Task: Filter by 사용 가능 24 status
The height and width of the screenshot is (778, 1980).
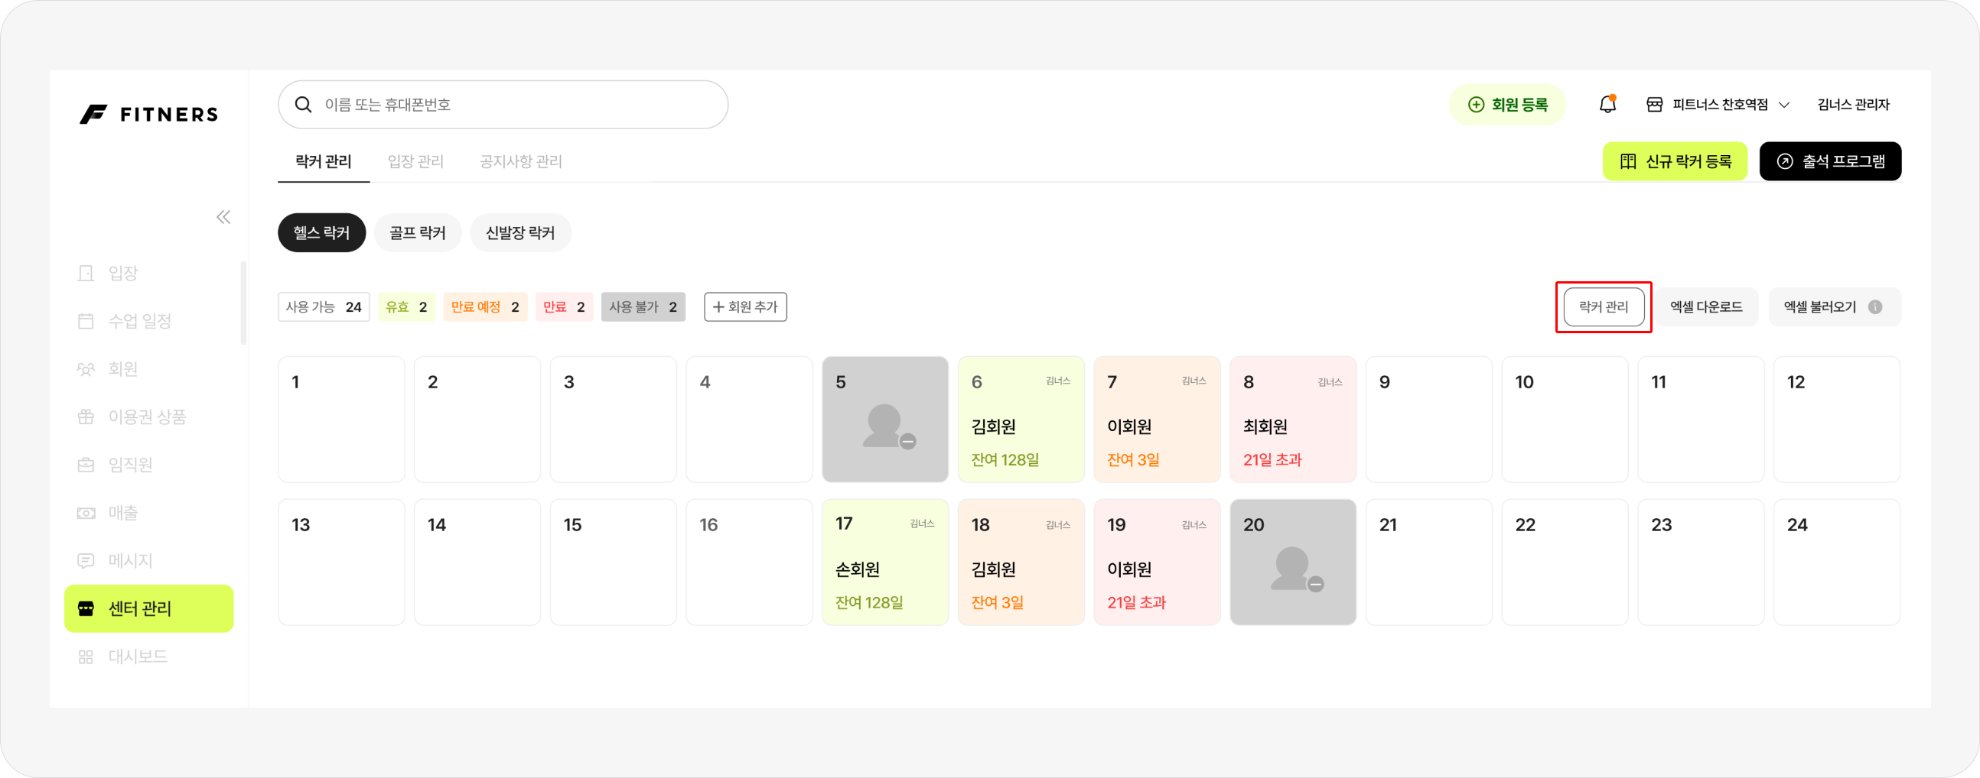Action: (x=324, y=307)
